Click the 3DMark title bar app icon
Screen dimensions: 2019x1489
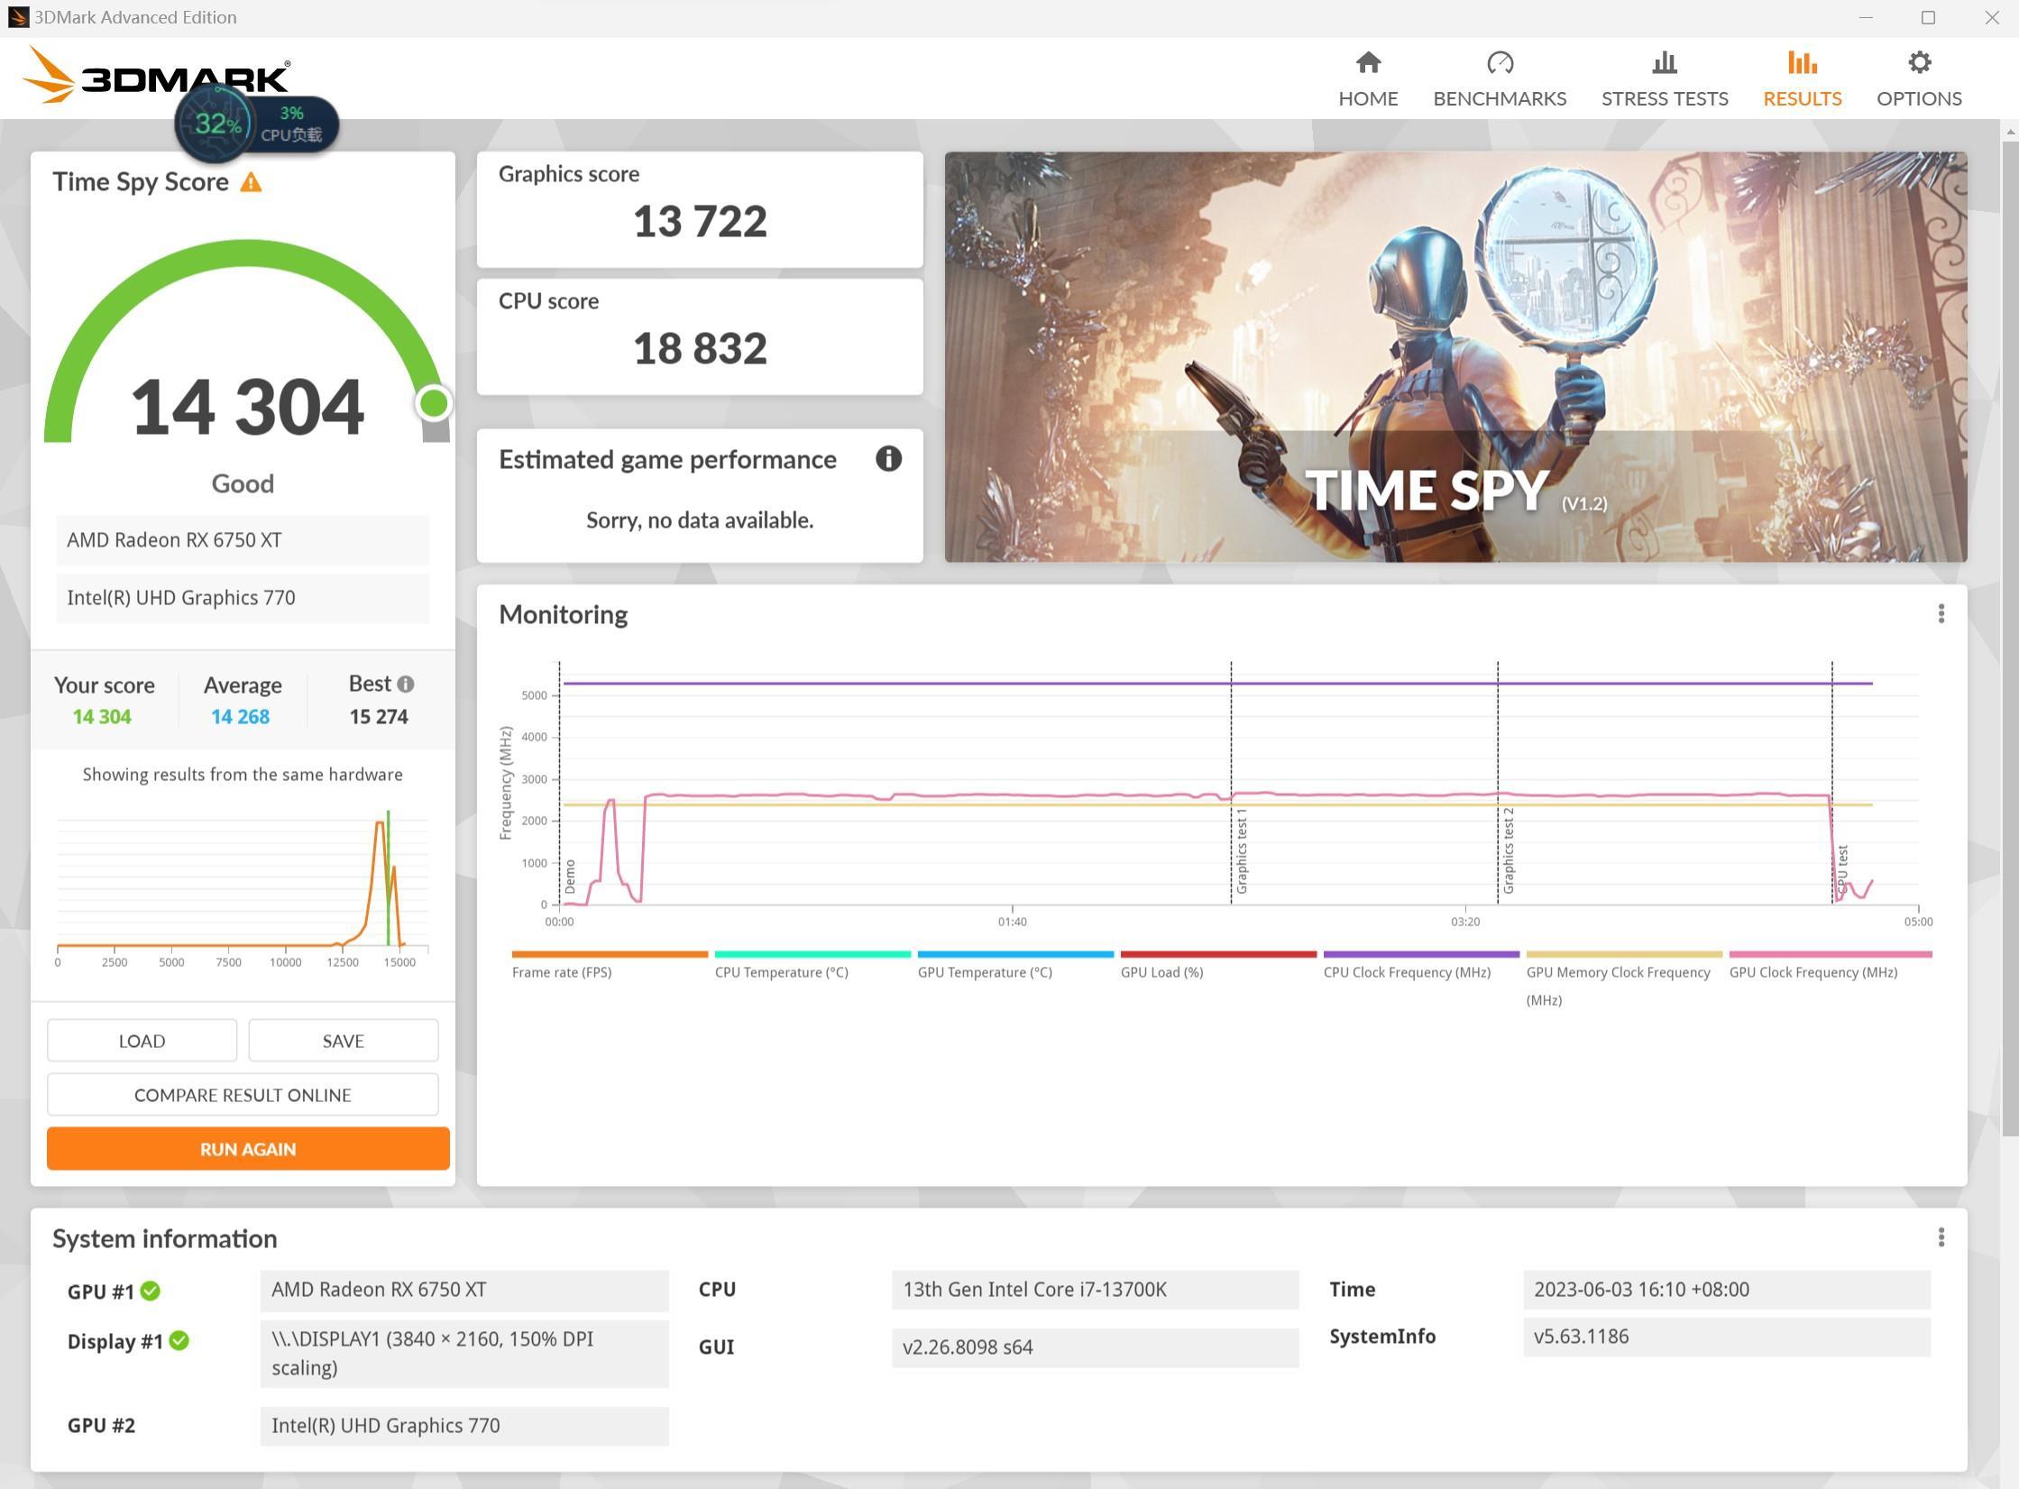coord(18,17)
